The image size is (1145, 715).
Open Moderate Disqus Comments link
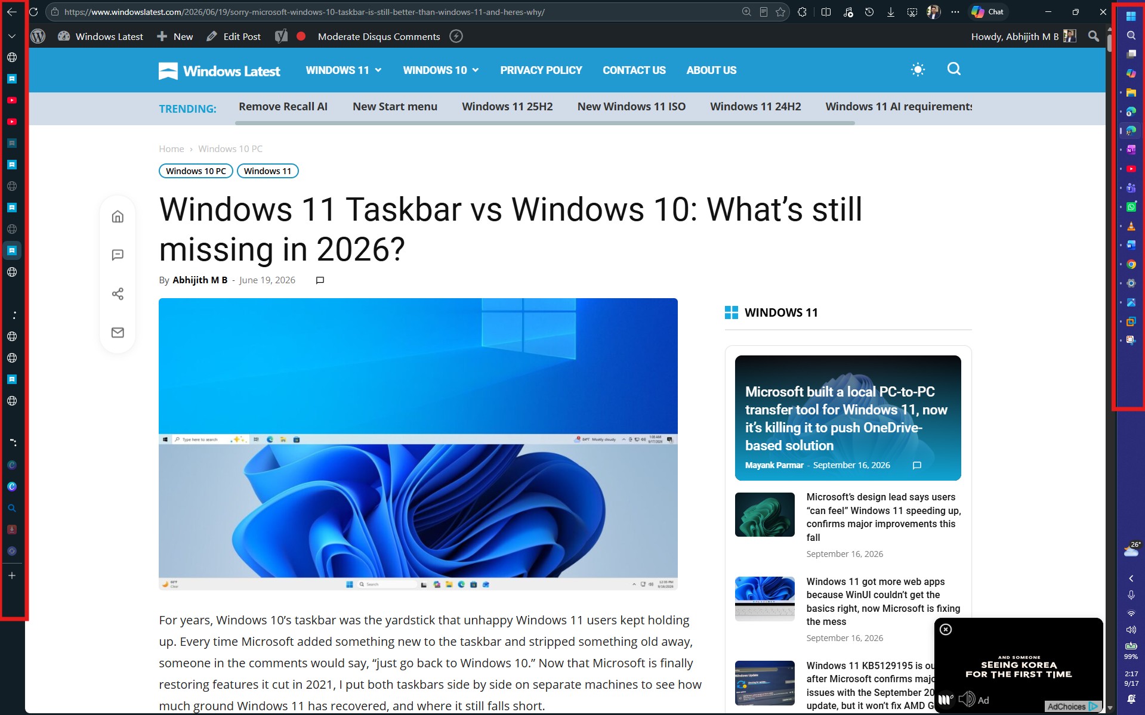click(x=379, y=36)
